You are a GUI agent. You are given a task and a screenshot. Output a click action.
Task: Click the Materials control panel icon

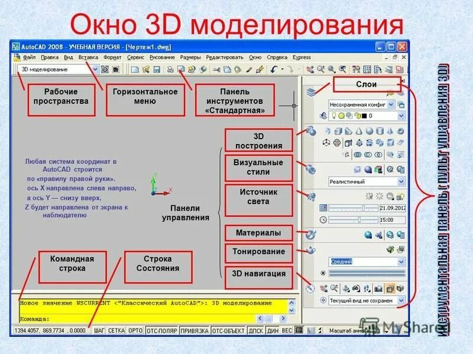tap(310, 235)
